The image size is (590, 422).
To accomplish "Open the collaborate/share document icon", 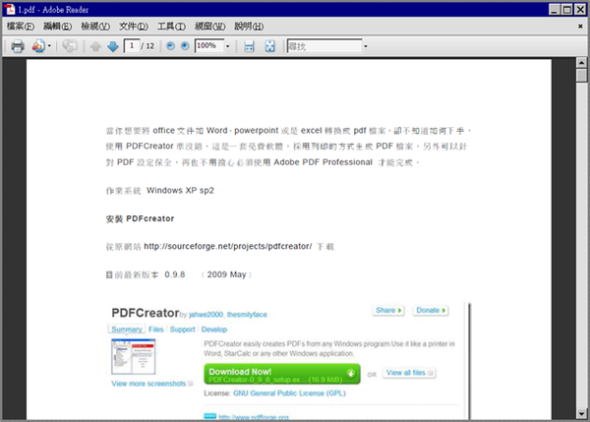I will pyautogui.click(x=38, y=46).
